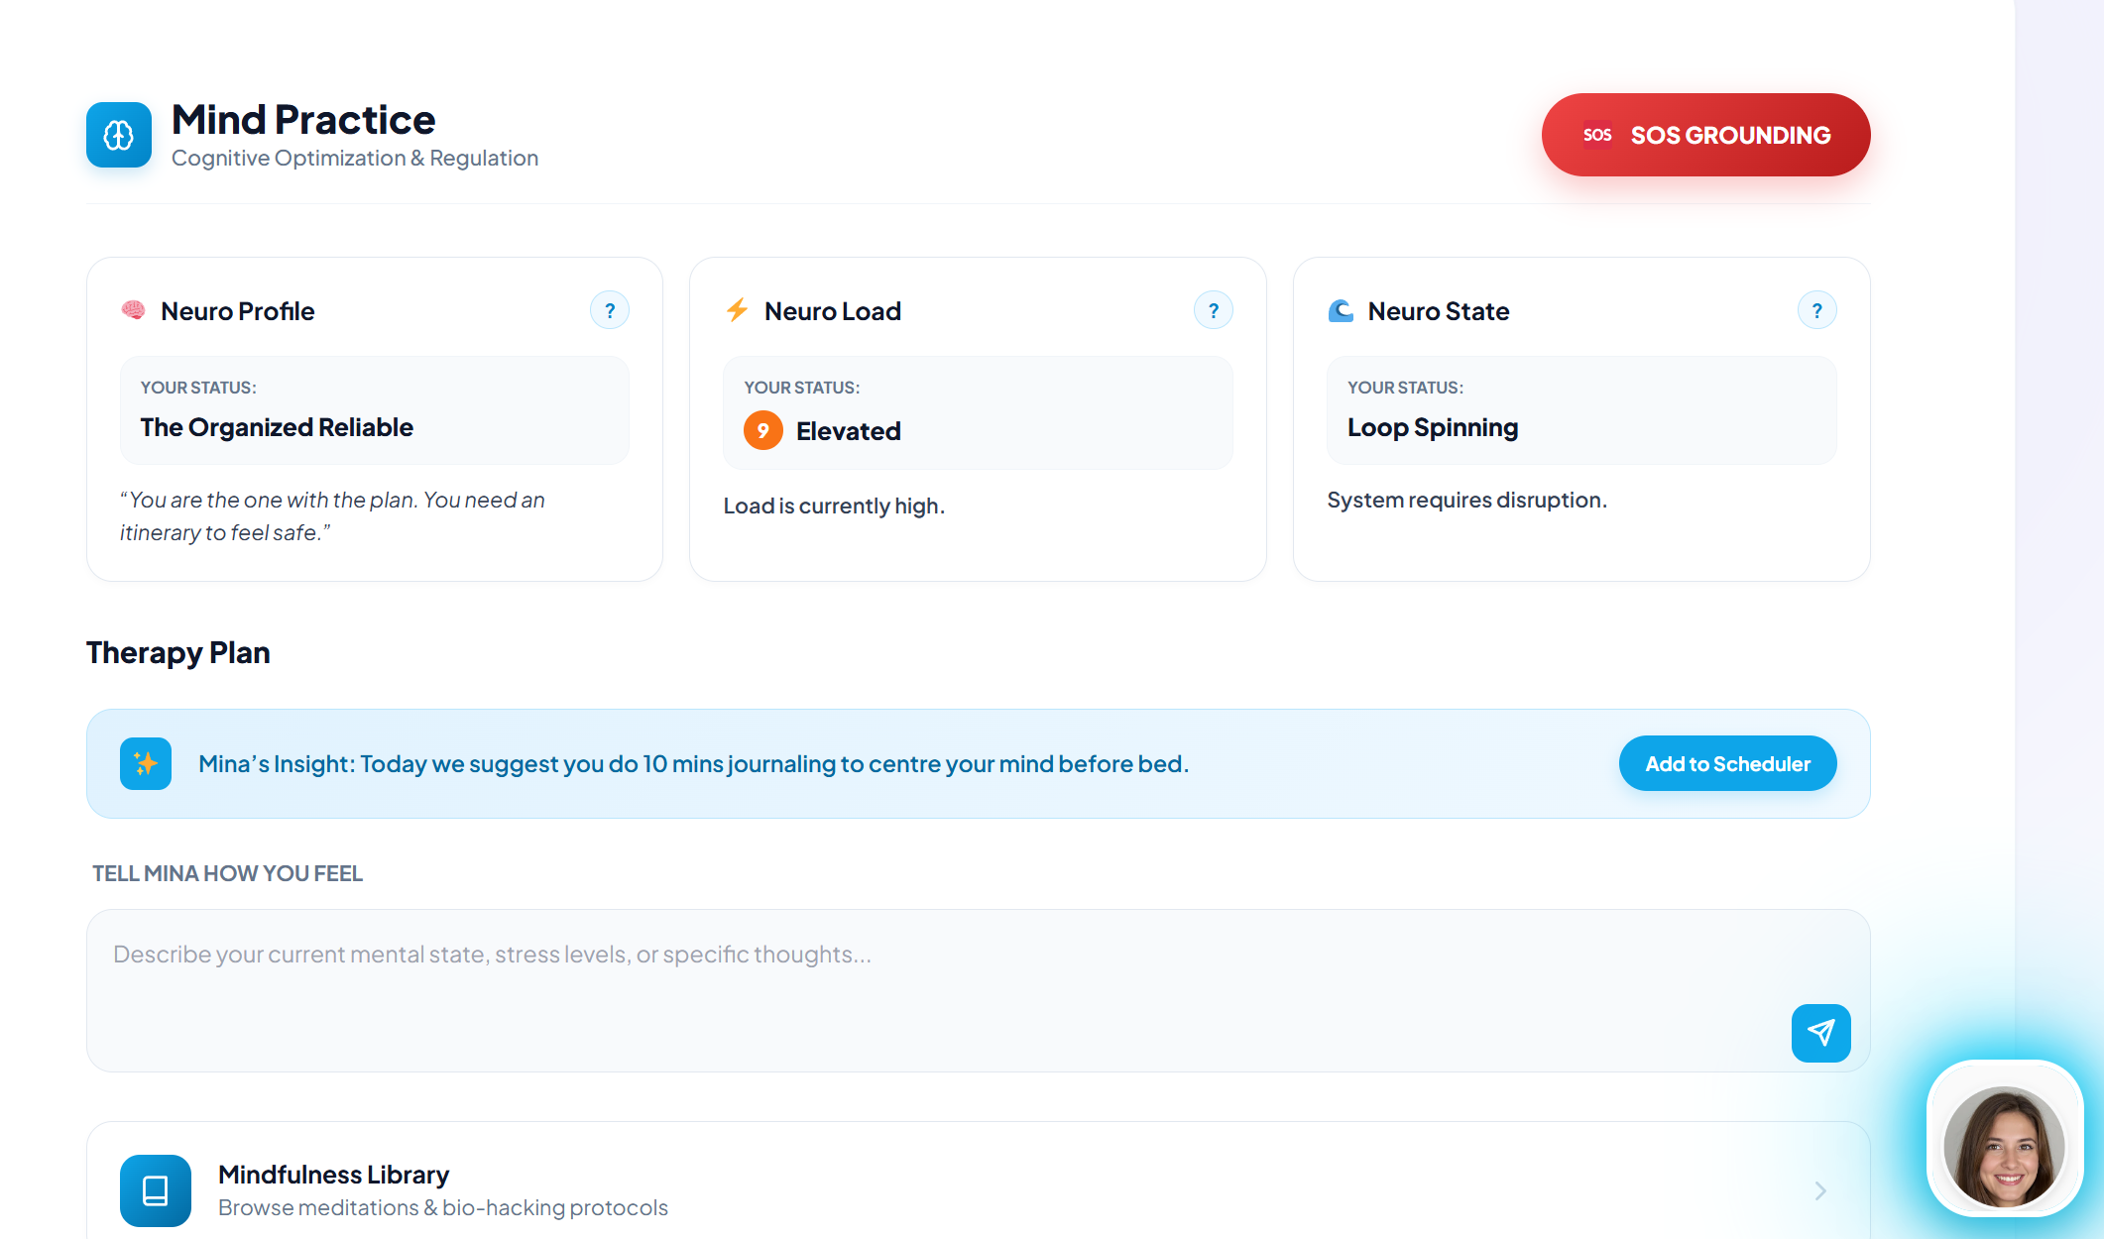Click the Mind Practice brain logo icon
Screen dimensions: 2104x1239
pyautogui.click(x=119, y=135)
